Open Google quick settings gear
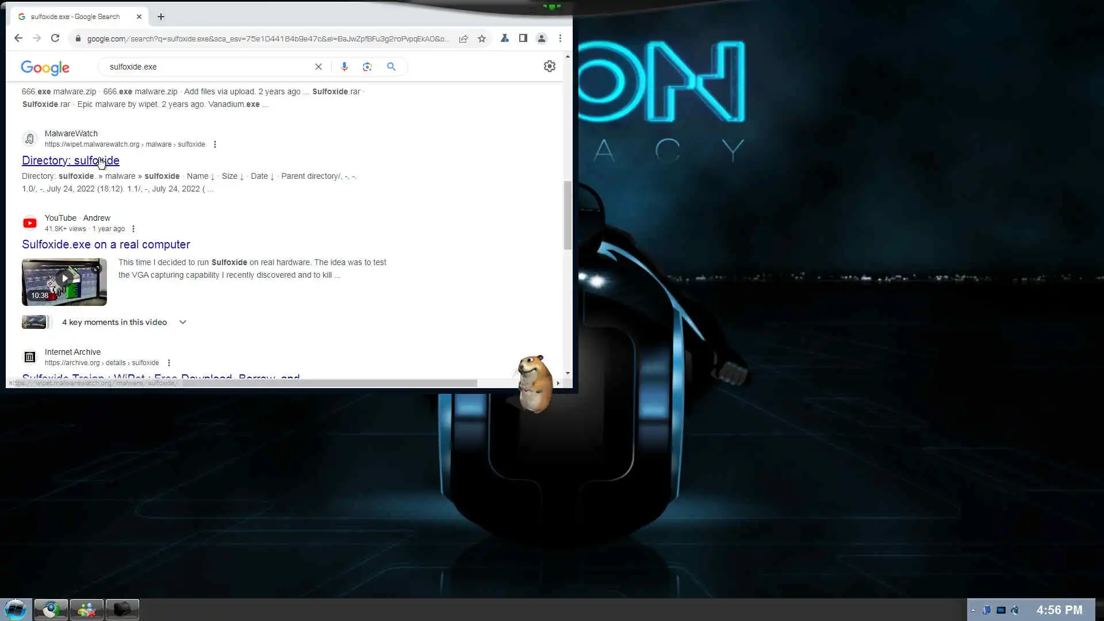This screenshot has height=621, width=1104. pyautogui.click(x=549, y=66)
